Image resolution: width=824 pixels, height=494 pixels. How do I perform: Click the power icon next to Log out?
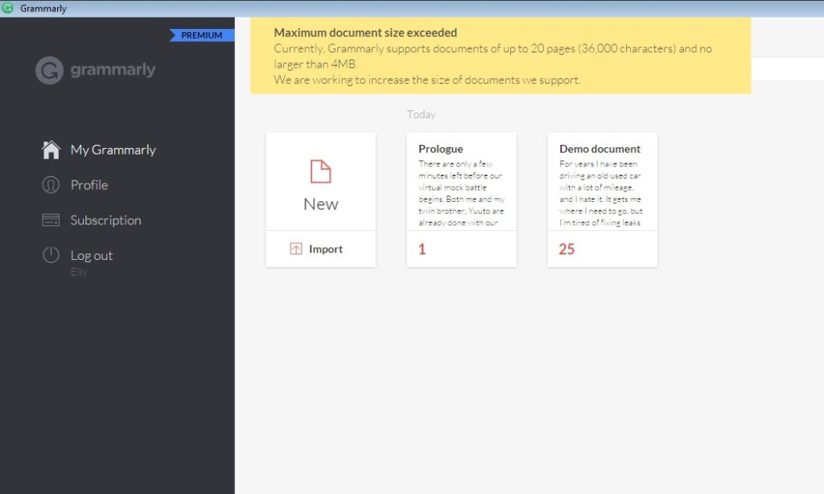pyautogui.click(x=50, y=255)
